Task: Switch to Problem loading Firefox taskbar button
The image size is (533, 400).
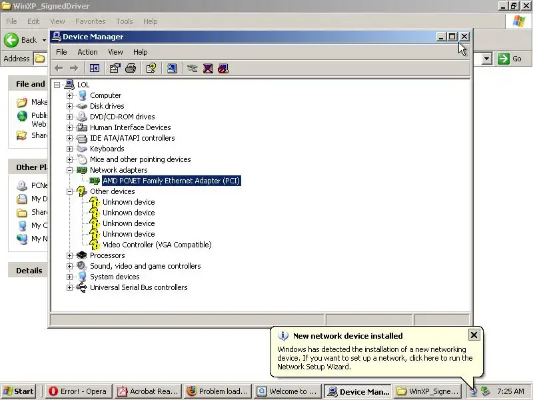Action: (218, 391)
